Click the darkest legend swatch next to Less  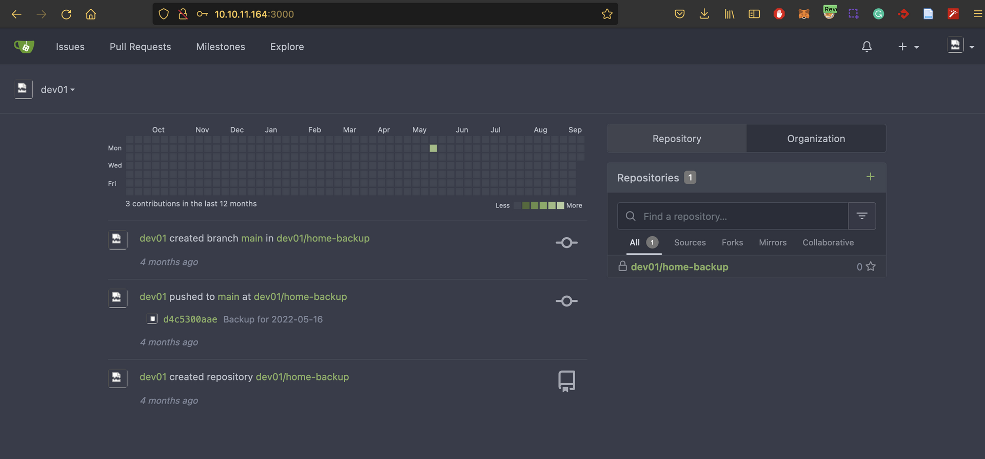517,205
